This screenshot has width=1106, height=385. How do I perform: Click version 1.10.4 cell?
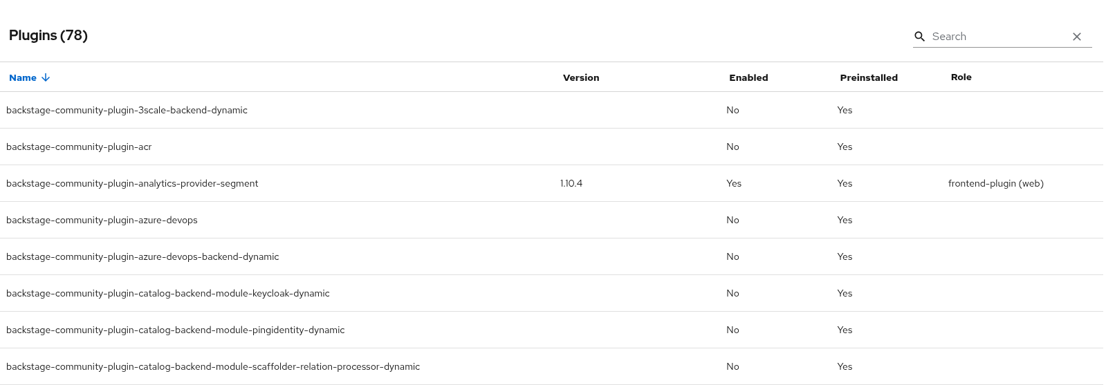tap(571, 183)
